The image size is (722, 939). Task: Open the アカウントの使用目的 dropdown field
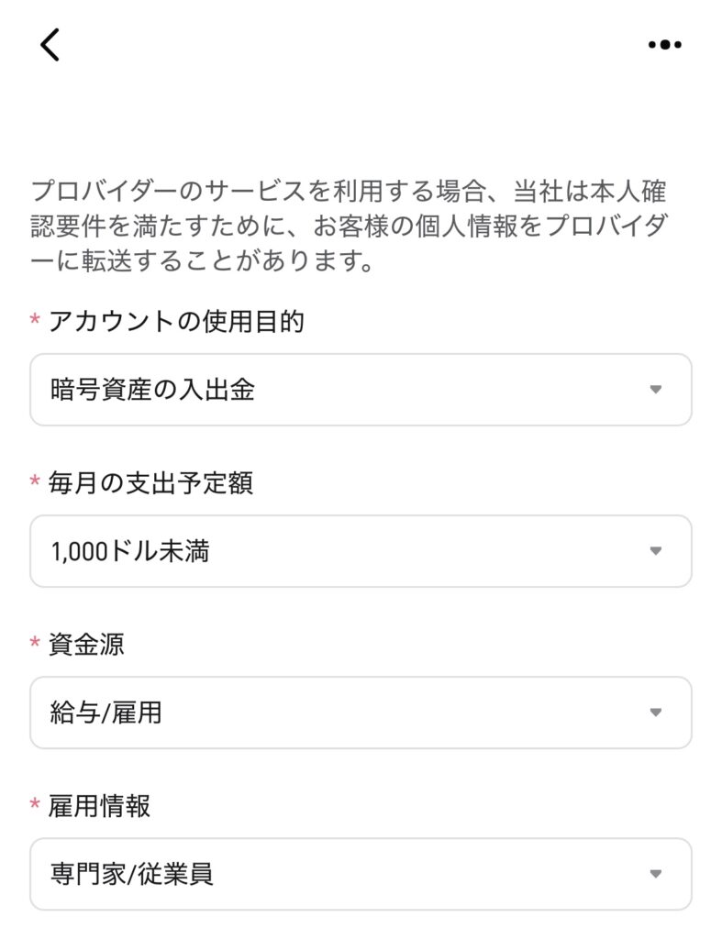[361, 390]
